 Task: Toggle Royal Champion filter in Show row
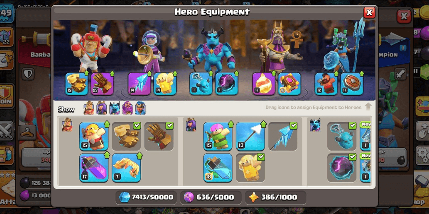(x=140, y=108)
